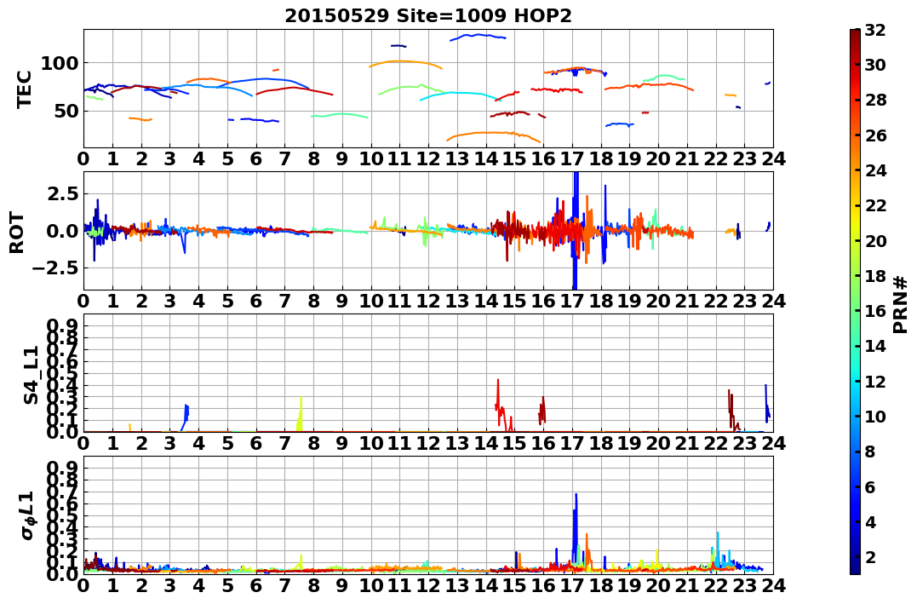This screenshot has height=604, width=917.
Task: Click the colorbar tick value 10
Action: [x=875, y=416]
